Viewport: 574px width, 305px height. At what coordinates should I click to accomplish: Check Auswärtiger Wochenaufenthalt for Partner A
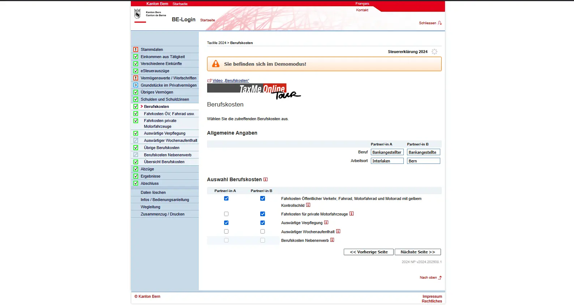[226, 231]
